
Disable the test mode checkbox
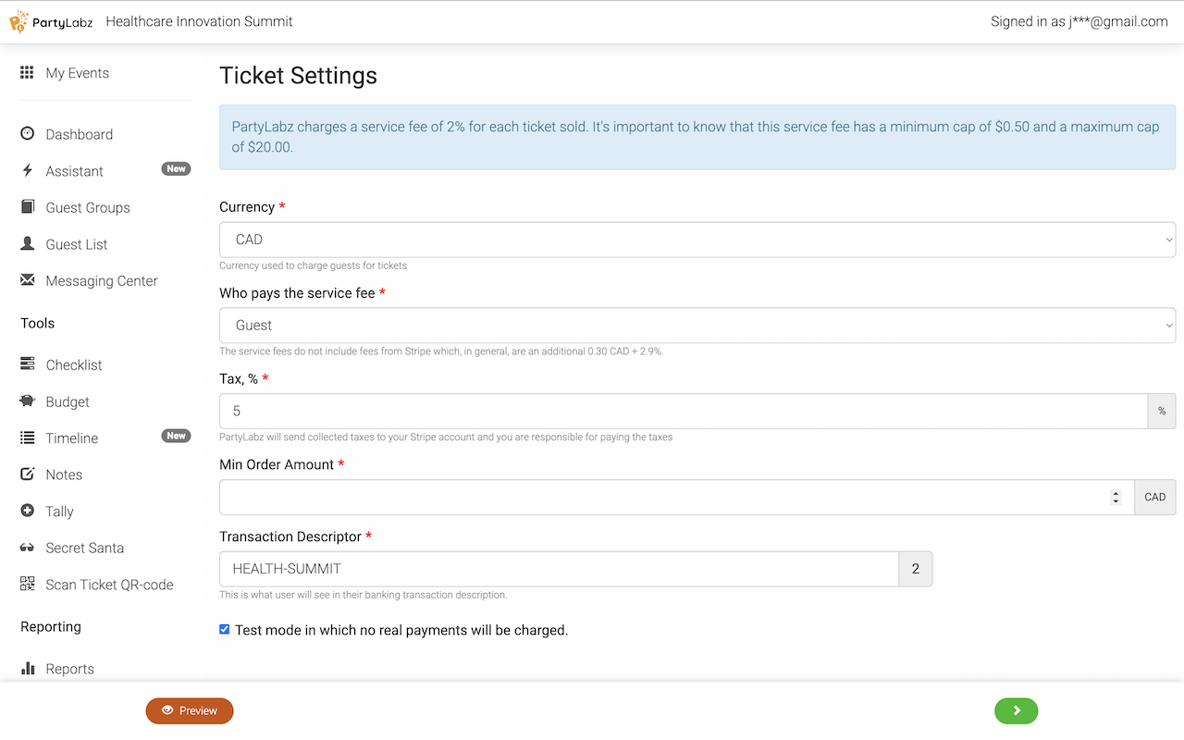click(x=225, y=630)
